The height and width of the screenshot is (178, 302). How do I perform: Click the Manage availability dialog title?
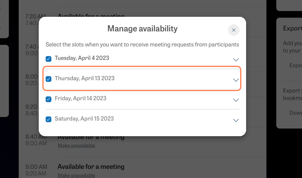click(x=142, y=28)
